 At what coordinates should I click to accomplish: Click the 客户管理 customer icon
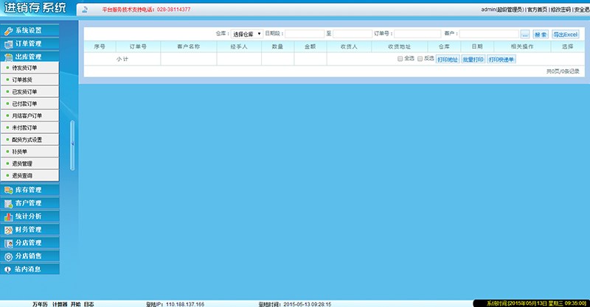[8, 204]
